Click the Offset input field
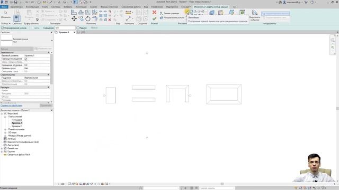 point(65,28)
